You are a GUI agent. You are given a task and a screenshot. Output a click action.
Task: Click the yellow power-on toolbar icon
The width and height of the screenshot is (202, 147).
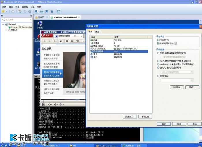[x=3, y=11]
